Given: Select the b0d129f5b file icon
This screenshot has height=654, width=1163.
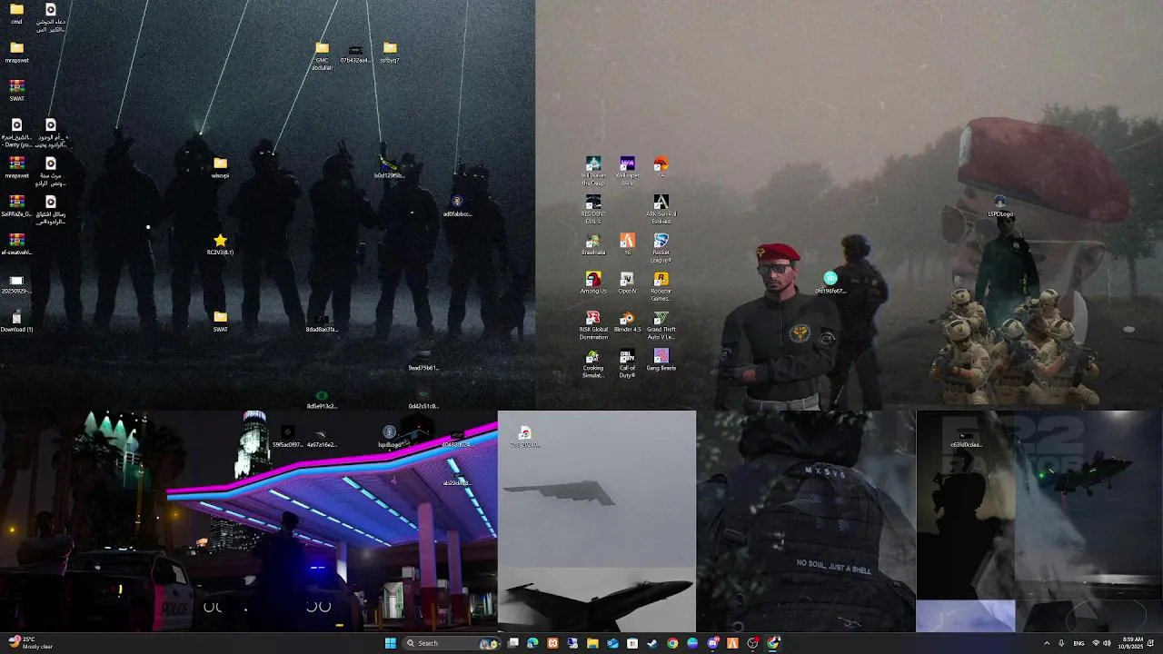Looking at the screenshot, I should (389, 168).
